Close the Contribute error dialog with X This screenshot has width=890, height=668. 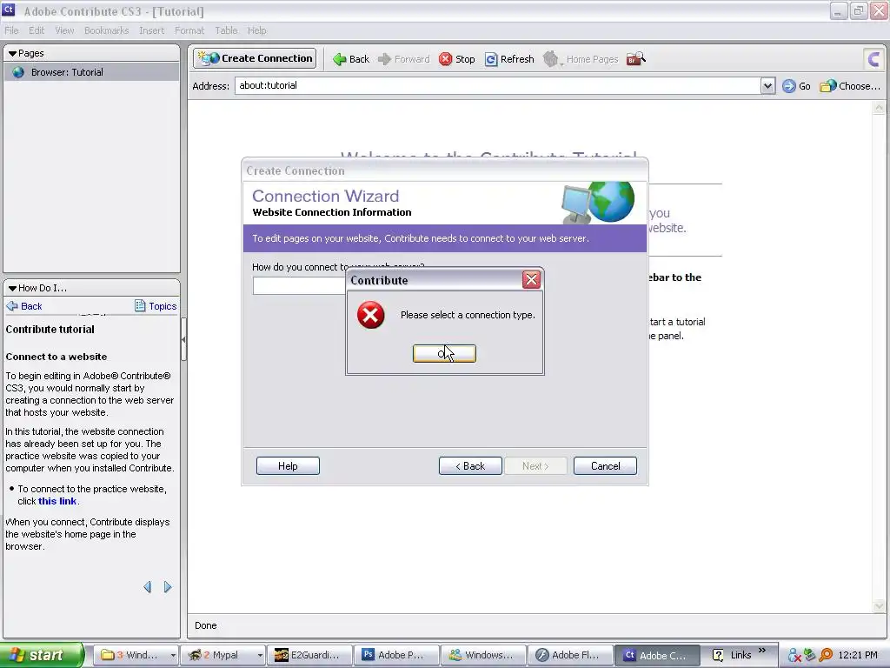(x=531, y=279)
